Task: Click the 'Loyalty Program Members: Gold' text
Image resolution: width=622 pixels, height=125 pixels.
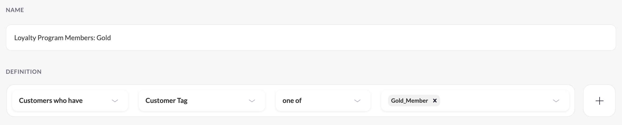Action: click(62, 38)
